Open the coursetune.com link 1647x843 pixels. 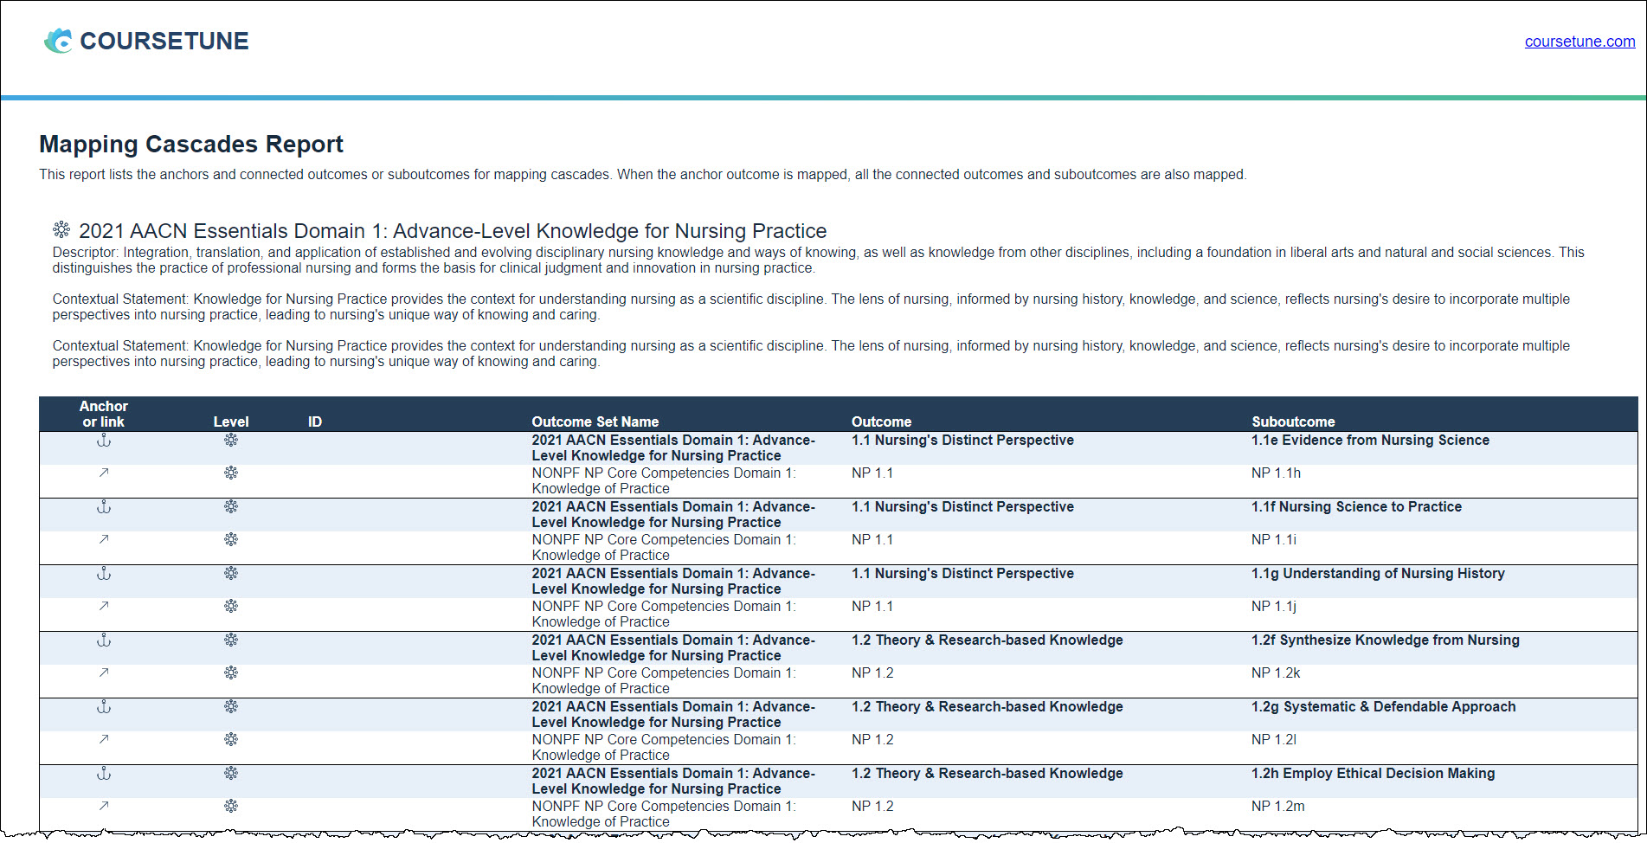tap(1579, 42)
